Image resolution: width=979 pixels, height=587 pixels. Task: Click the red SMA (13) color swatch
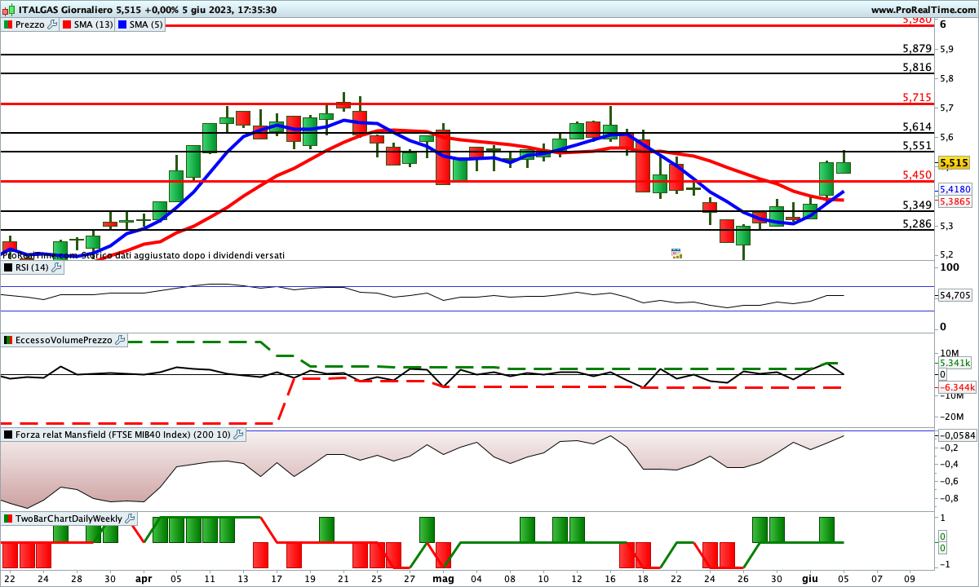pos(67,24)
